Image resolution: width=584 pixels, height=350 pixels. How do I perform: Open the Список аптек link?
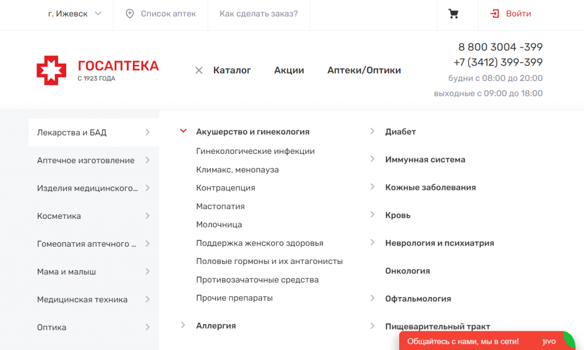click(168, 14)
